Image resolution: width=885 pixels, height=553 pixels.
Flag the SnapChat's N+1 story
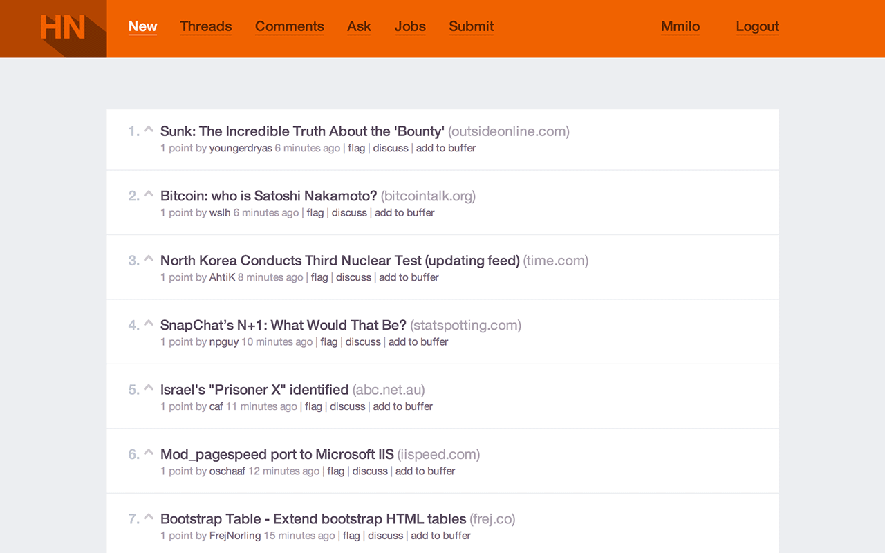tap(329, 342)
